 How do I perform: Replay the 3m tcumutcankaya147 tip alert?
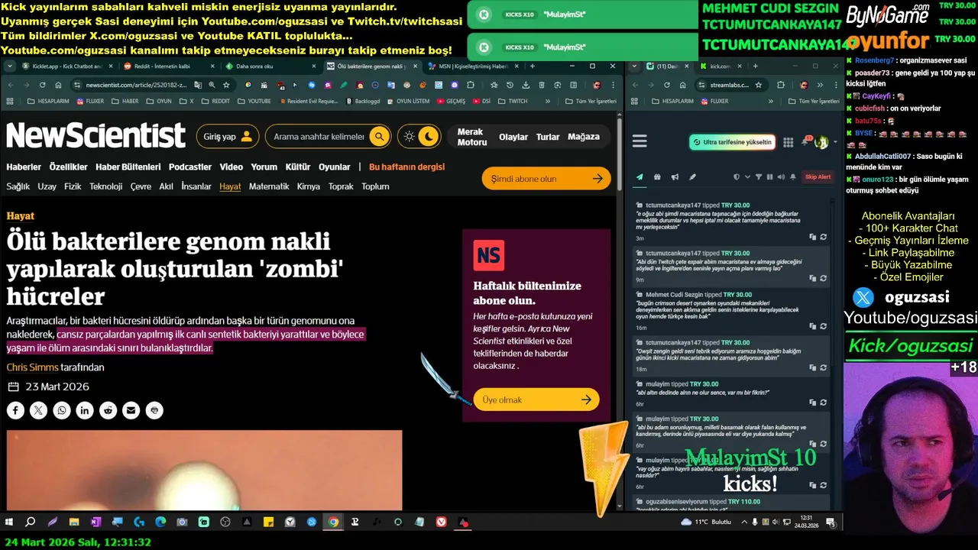(x=823, y=238)
